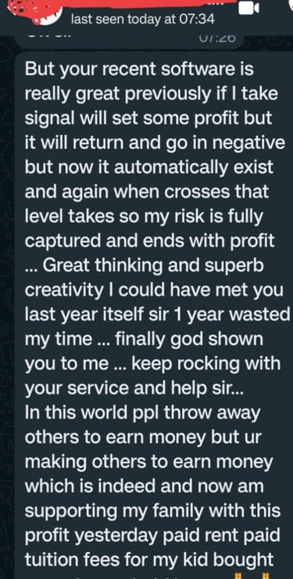Viewport: 293px width, 579px height.
Task: Tap the text 'but now it automatically exist'
Action: (149, 168)
